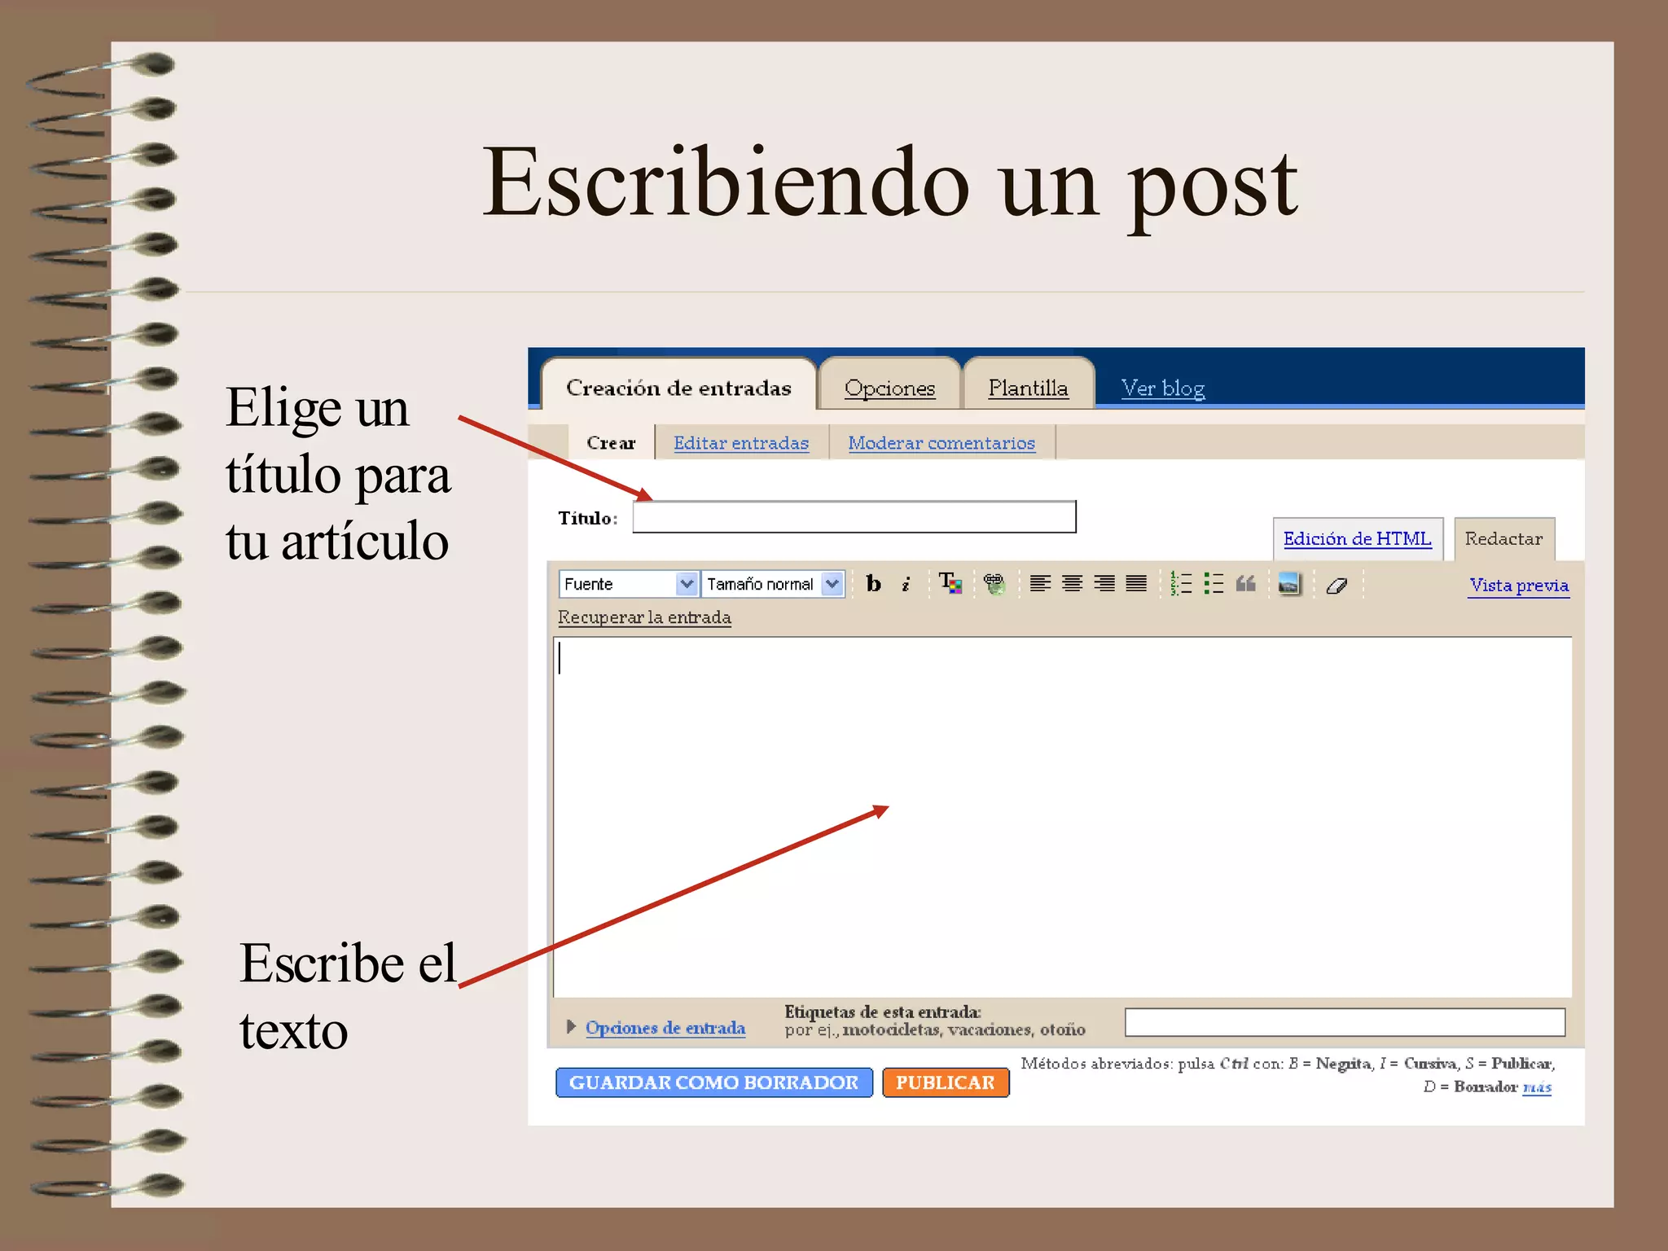Click the Ver blog link
1668x1251 pixels.
tap(1163, 388)
